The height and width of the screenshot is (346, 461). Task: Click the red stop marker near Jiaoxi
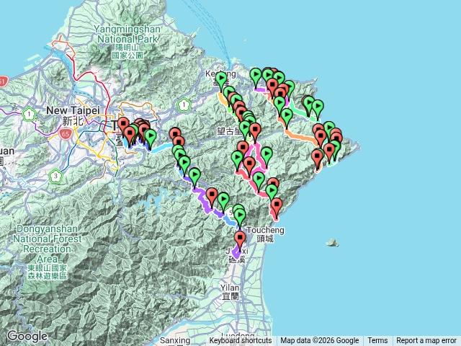pos(240,239)
